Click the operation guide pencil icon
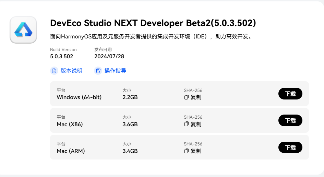 pyautogui.click(x=98, y=71)
